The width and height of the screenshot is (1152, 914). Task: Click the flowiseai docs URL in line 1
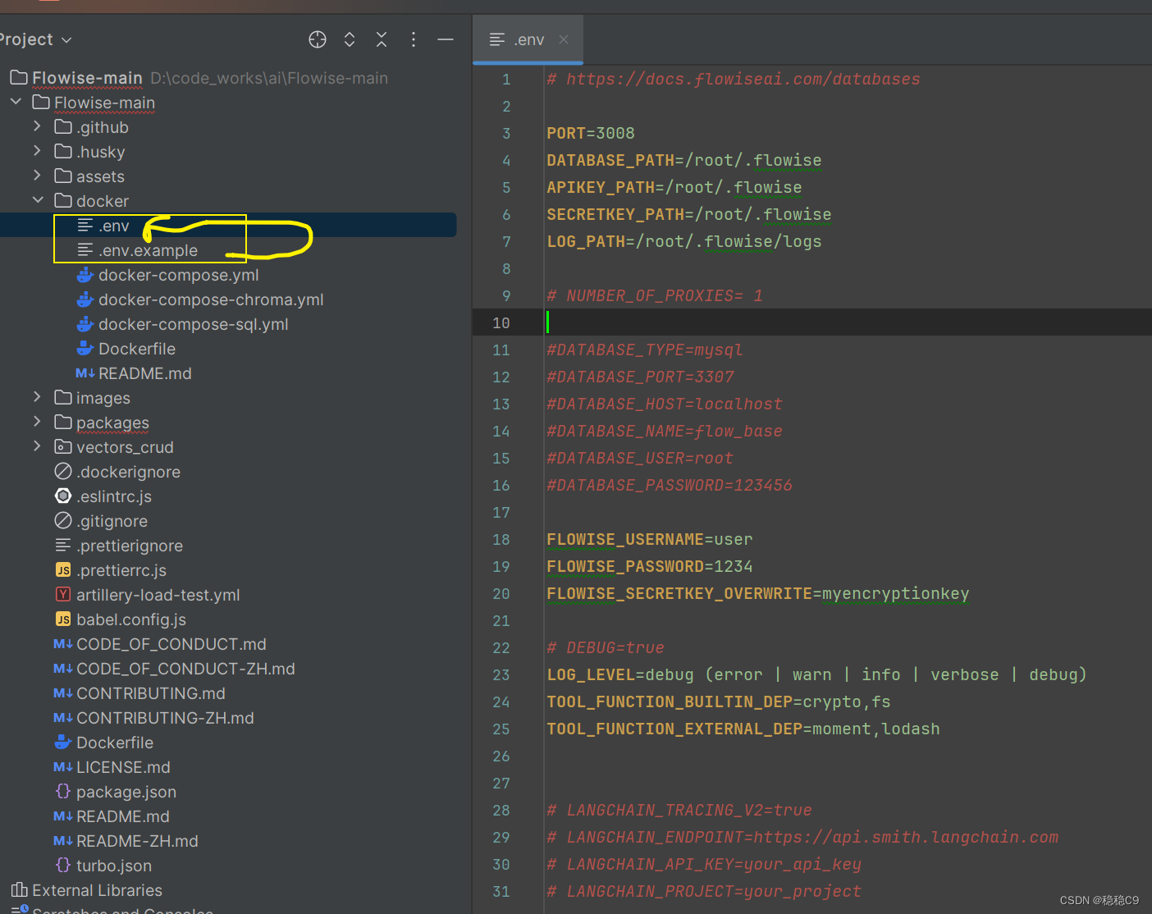[x=742, y=79]
